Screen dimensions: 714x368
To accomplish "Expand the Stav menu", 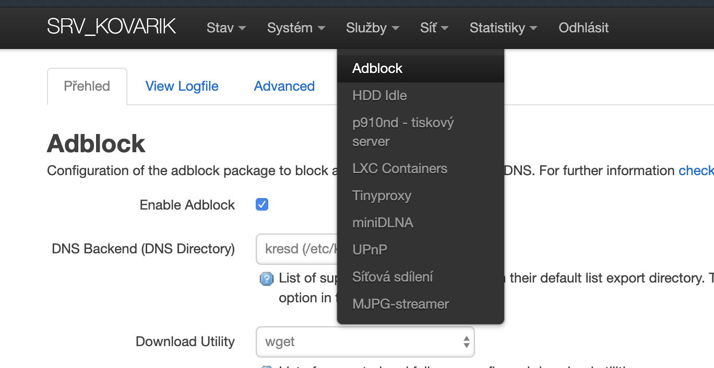I will (x=226, y=28).
